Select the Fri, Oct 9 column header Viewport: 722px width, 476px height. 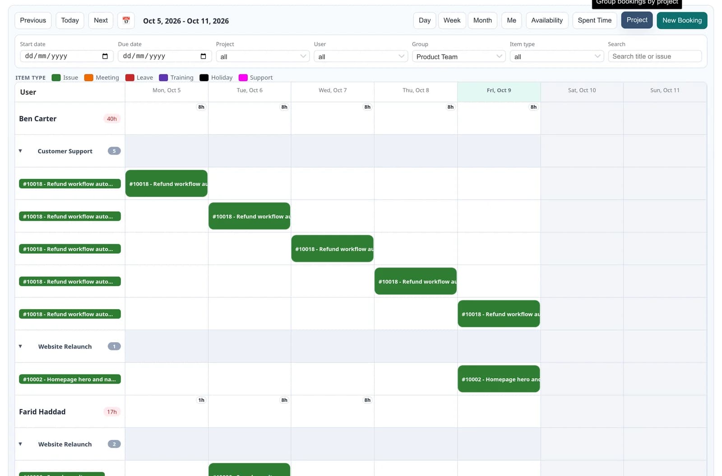pyautogui.click(x=499, y=92)
